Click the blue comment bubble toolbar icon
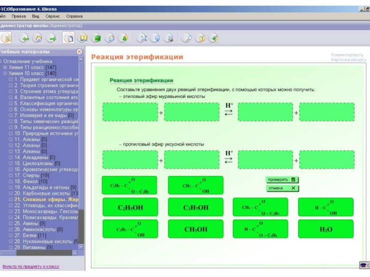The image size is (370, 277). pyautogui.click(x=155, y=38)
